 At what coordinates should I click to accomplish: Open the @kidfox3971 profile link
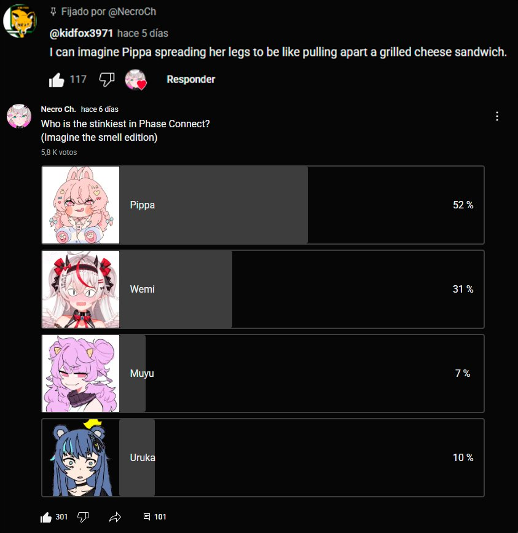(81, 33)
